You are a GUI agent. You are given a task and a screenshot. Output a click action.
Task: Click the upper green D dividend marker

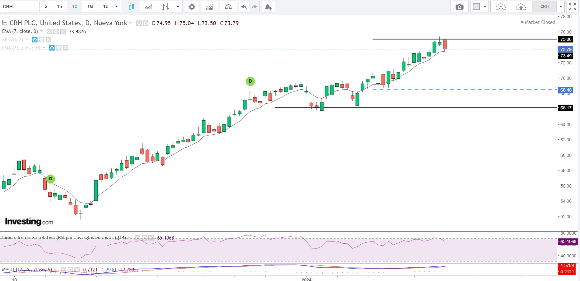[x=250, y=81]
